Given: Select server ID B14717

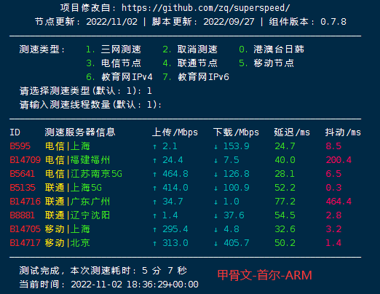Looking at the screenshot, I should tap(25, 243).
